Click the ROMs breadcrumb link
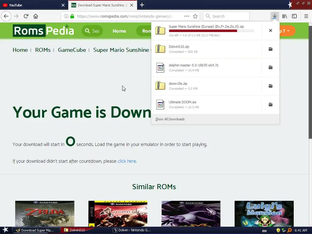This screenshot has height=234, width=312. (x=43, y=50)
